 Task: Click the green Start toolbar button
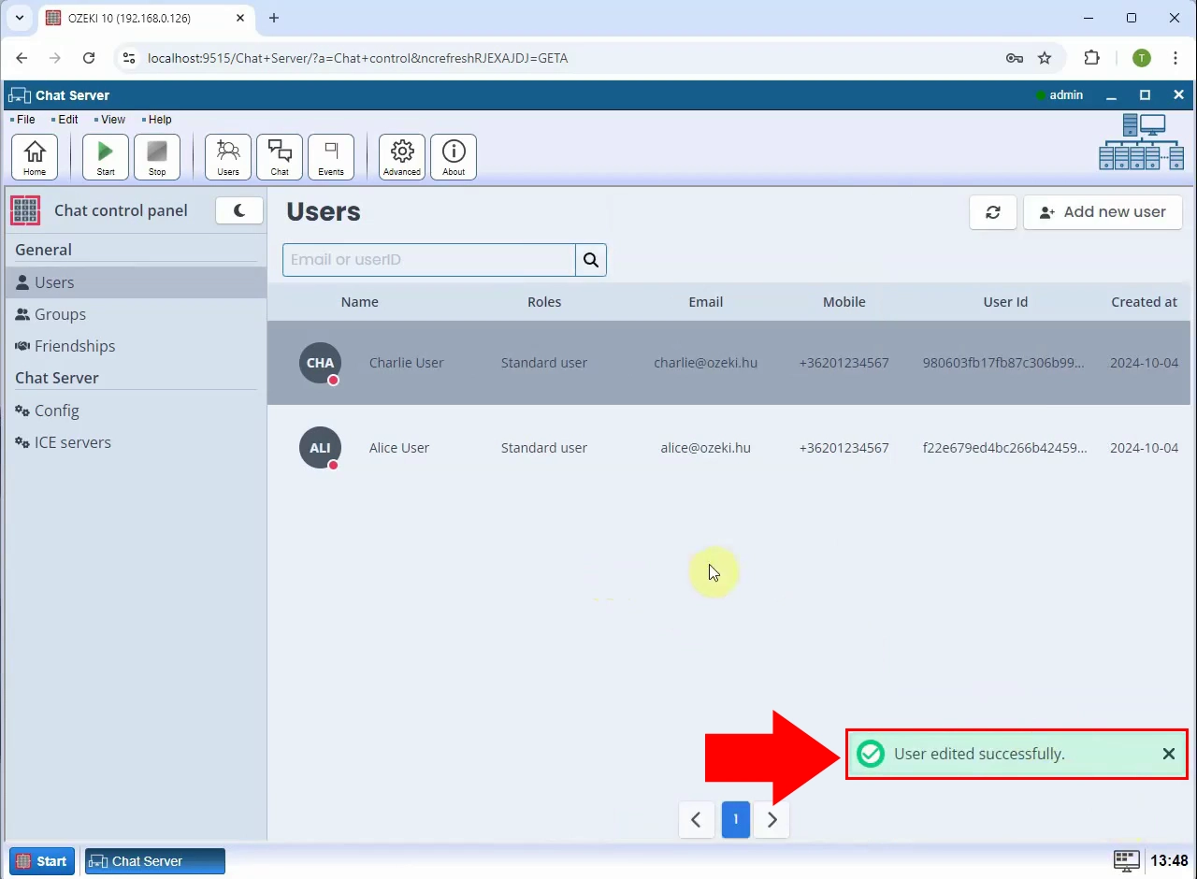106,156
